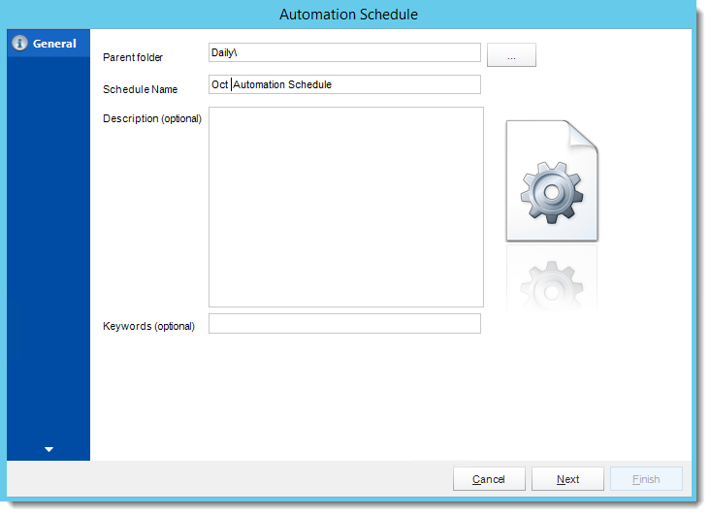This screenshot has width=711, height=516.
Task: Open the General tab
Action: click(x=48, y=44)
